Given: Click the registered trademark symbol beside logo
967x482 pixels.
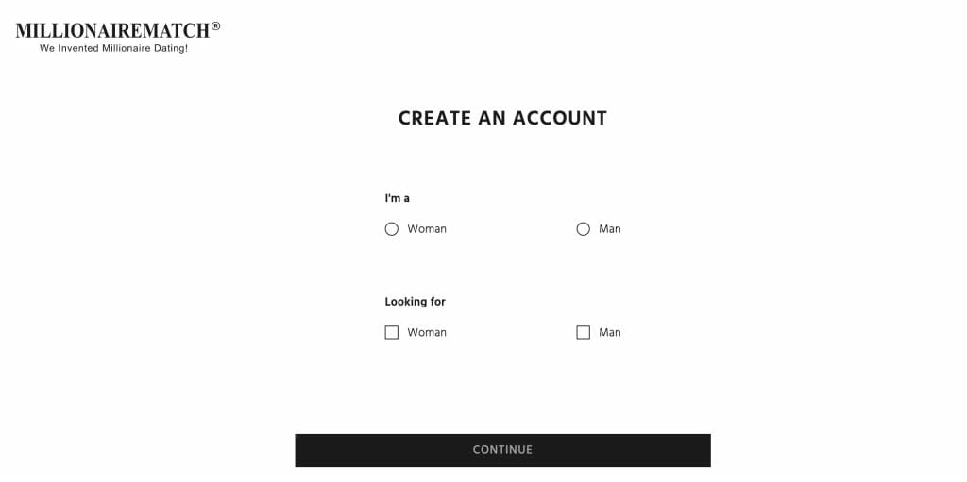Looking at the screenshot, I should [215, 25].
